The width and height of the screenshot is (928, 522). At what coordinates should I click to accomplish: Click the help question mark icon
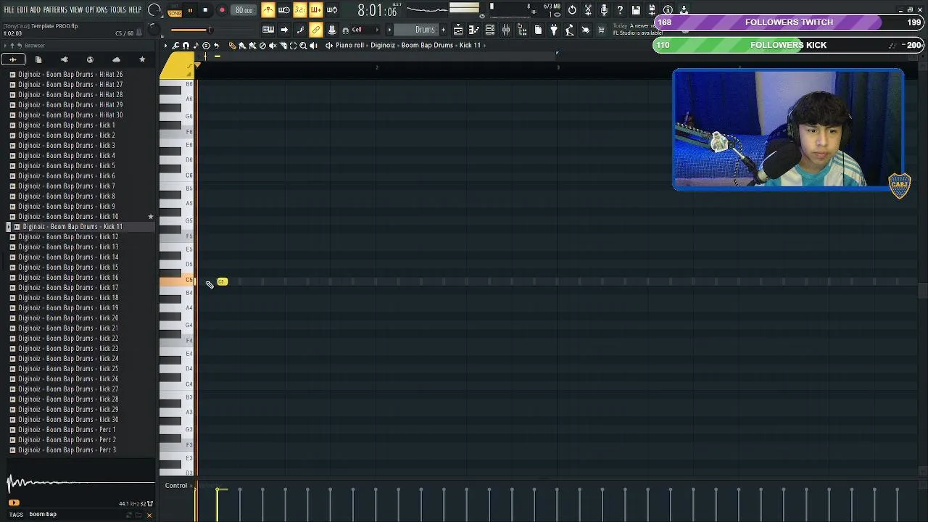(620, 10)
